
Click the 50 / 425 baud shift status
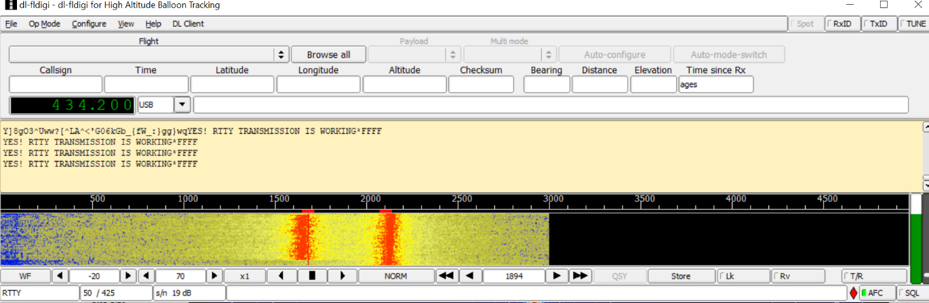pyautogui.click(x=117, y=293)
